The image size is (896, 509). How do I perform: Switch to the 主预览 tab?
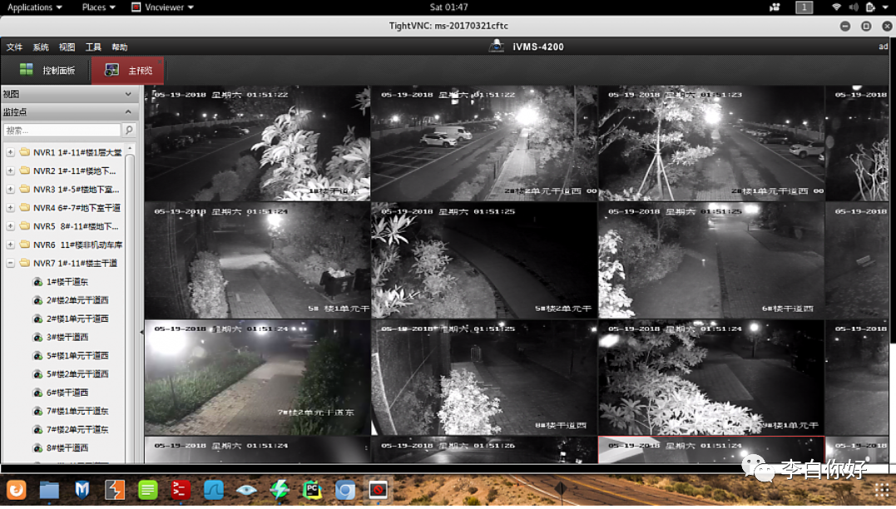[128, 70]
